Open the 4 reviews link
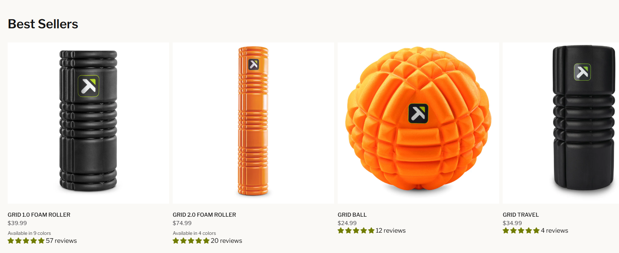 [554, 230]
